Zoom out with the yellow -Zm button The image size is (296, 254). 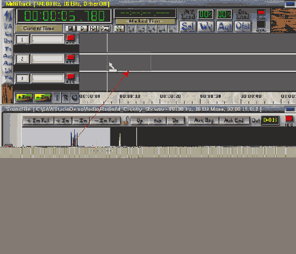[x=43, y=97]
